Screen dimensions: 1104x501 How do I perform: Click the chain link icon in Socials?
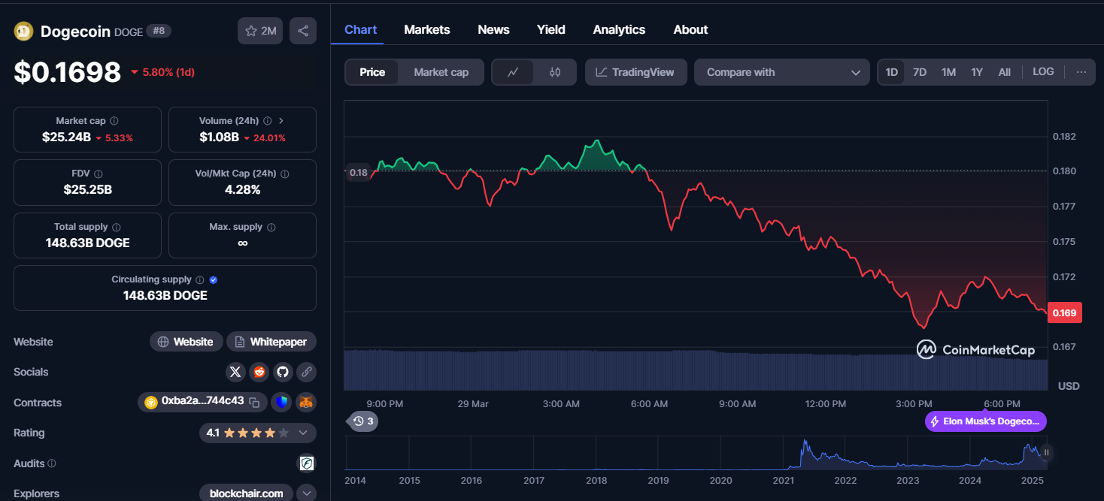point(305,372)
